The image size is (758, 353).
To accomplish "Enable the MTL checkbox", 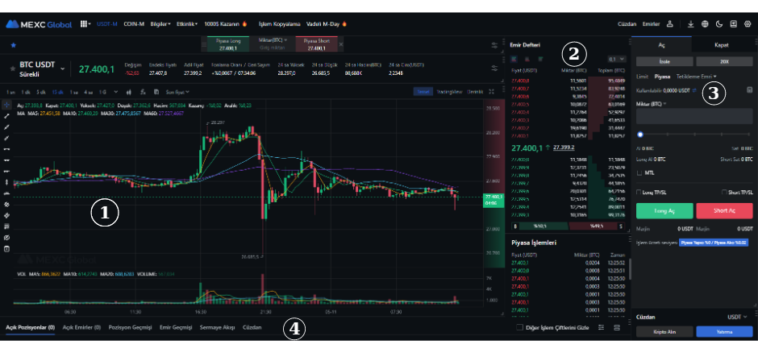I will (x=640, y=172).
